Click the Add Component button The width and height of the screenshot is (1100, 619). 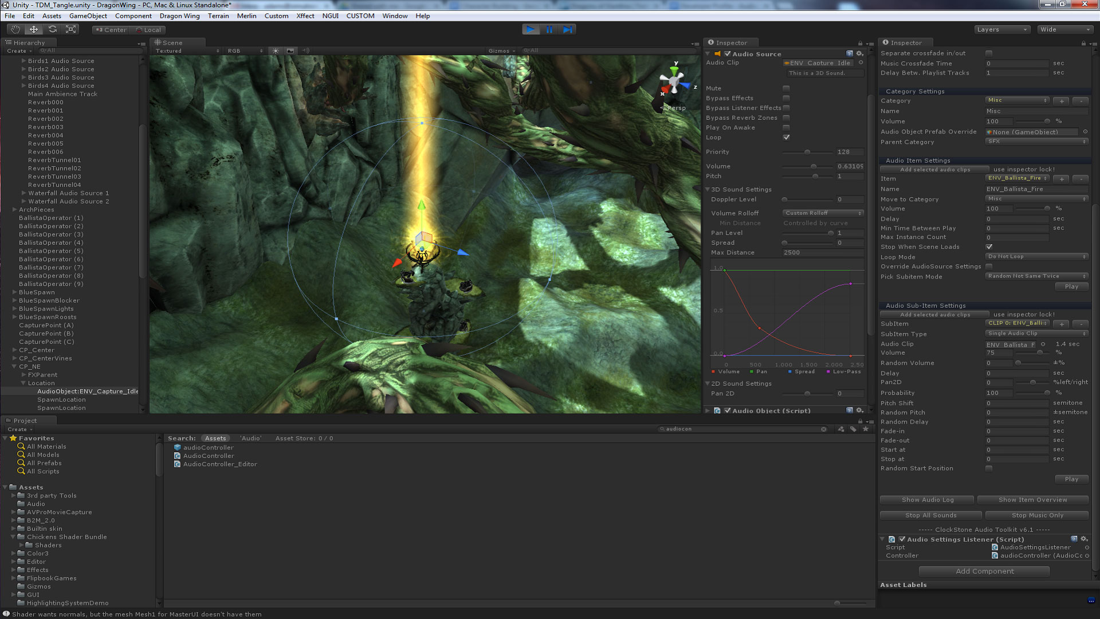click(984, 571)
